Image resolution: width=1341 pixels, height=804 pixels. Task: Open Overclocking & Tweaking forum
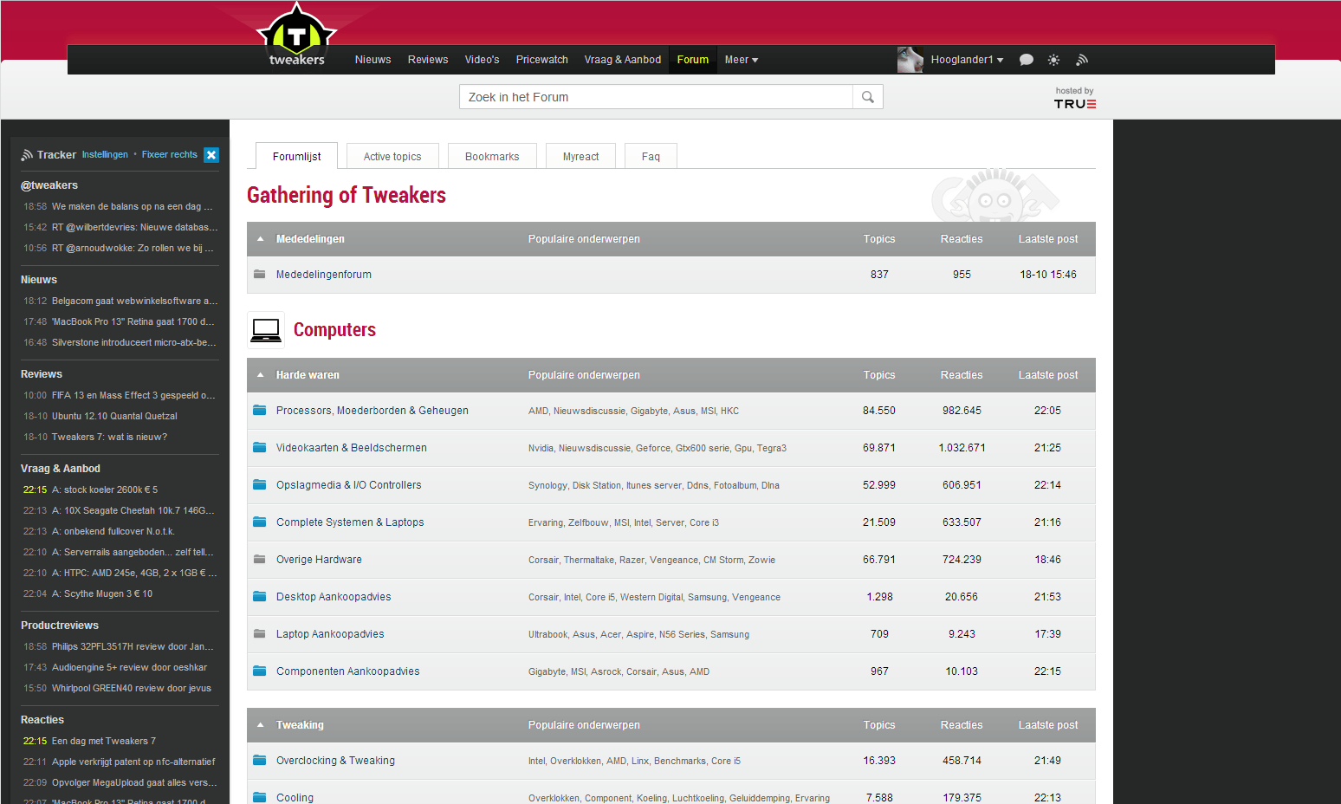[335, 761]
